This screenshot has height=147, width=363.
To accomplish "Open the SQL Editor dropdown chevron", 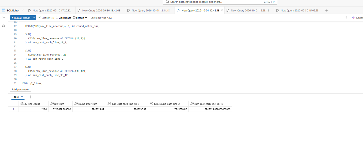I will (23, 10).
